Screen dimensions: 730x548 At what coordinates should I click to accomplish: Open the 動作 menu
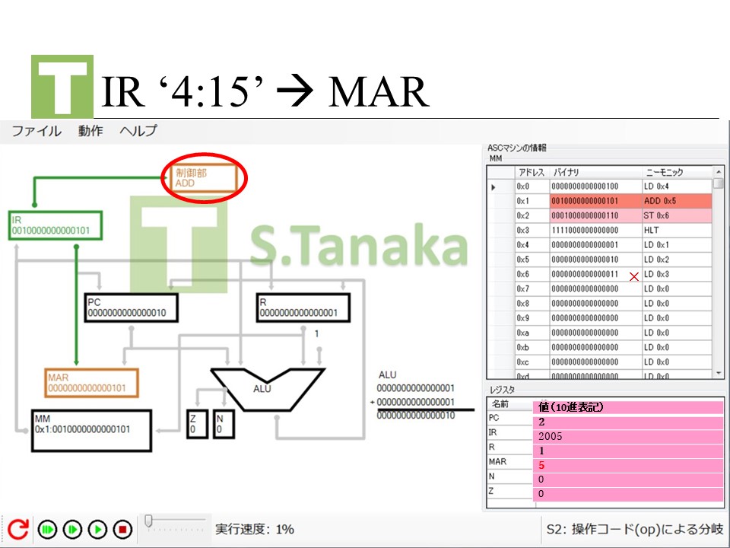(x=90, y=131)
